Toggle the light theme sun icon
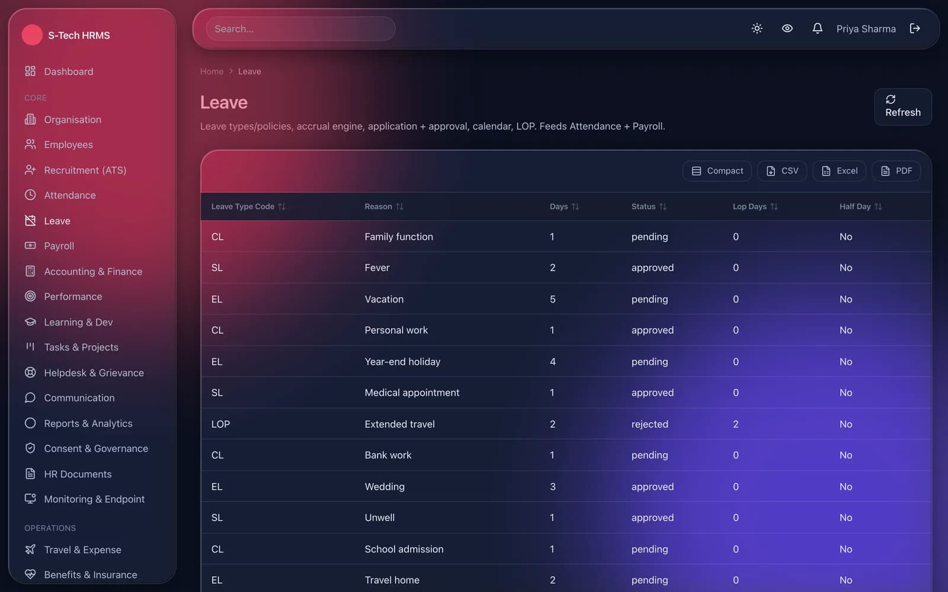Viewport: 948px width, 592px height. coord(757,28)
